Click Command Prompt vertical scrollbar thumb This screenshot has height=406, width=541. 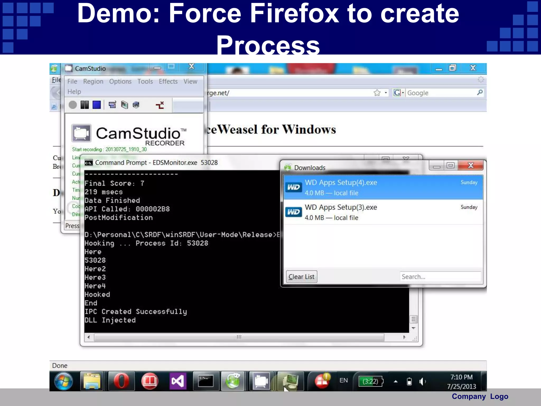pos(413,319)
